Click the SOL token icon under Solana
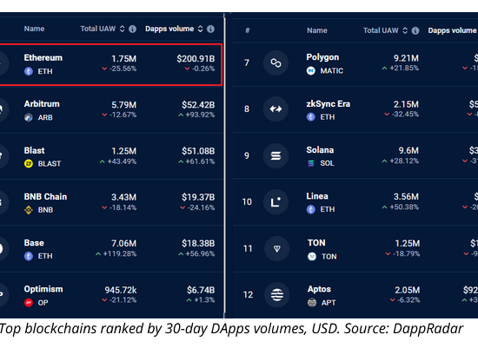This screenshot has height=348, width=478. point(311,163)
